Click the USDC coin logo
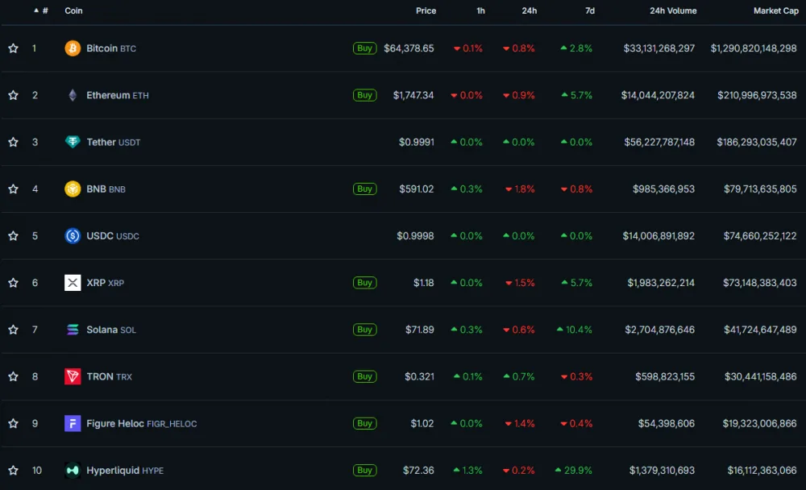806x490 pixels. pyautogui.click(x=73, y=235)
